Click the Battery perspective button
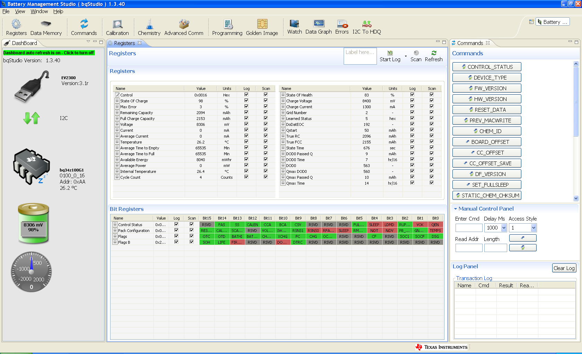The height and width of the screenshot is (354, 582). pos(553,22)
